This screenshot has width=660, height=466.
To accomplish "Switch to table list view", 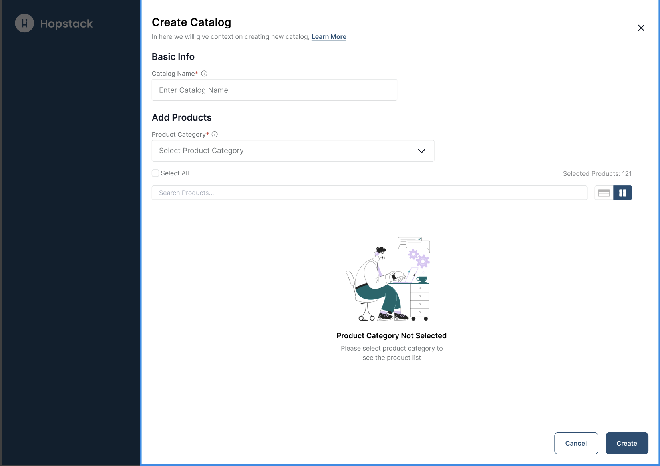I will coord(604,193).
